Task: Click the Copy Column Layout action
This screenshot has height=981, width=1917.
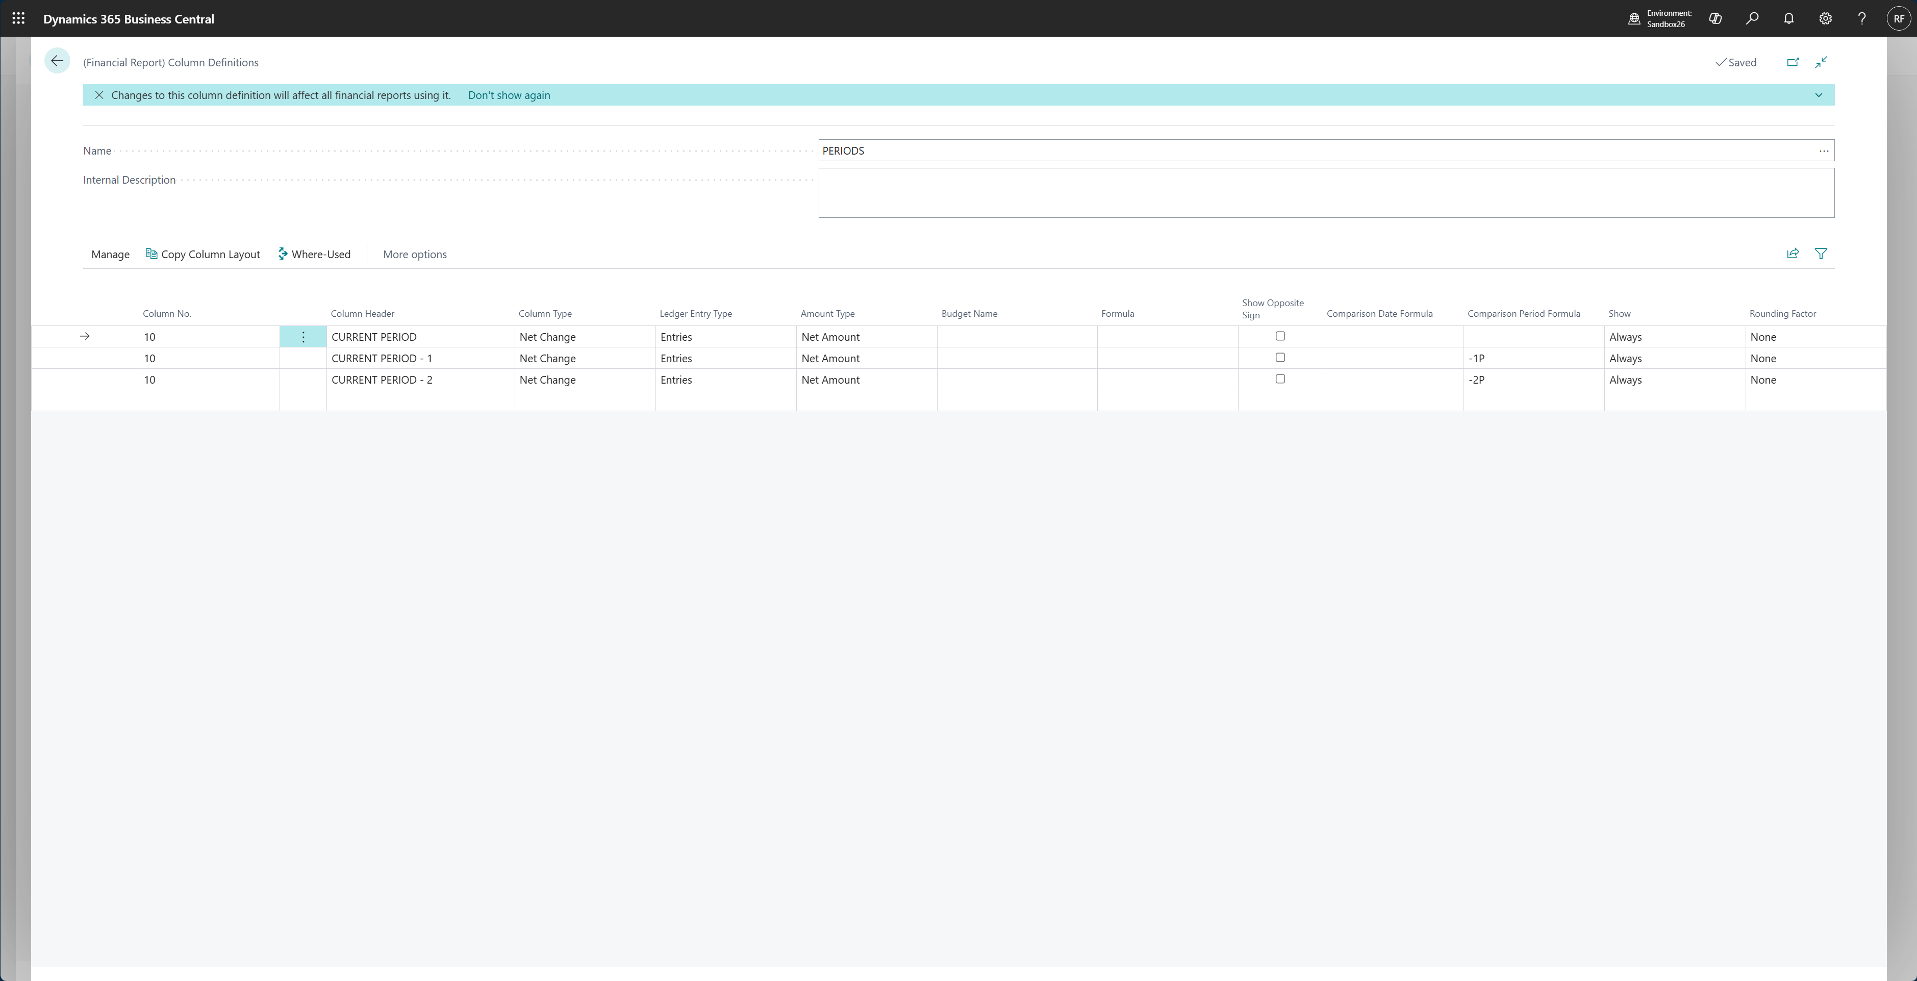Action: [203, 255]
